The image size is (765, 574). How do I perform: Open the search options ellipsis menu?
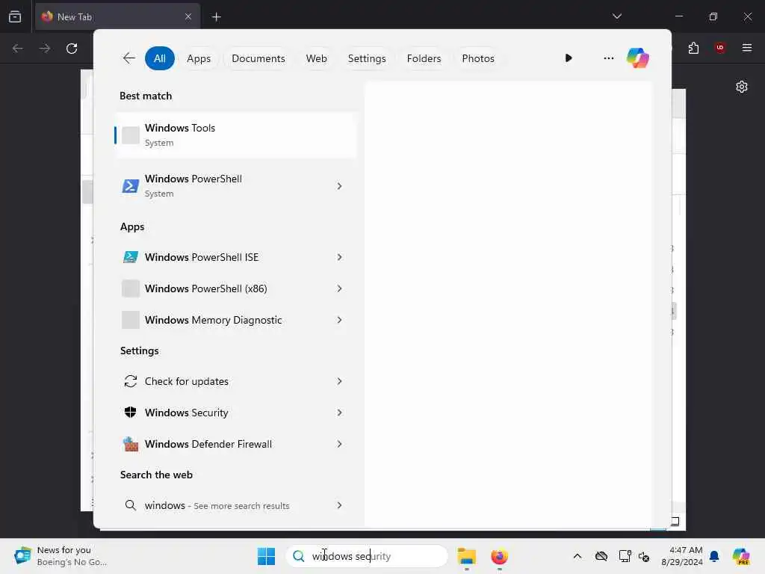(608, 58)
